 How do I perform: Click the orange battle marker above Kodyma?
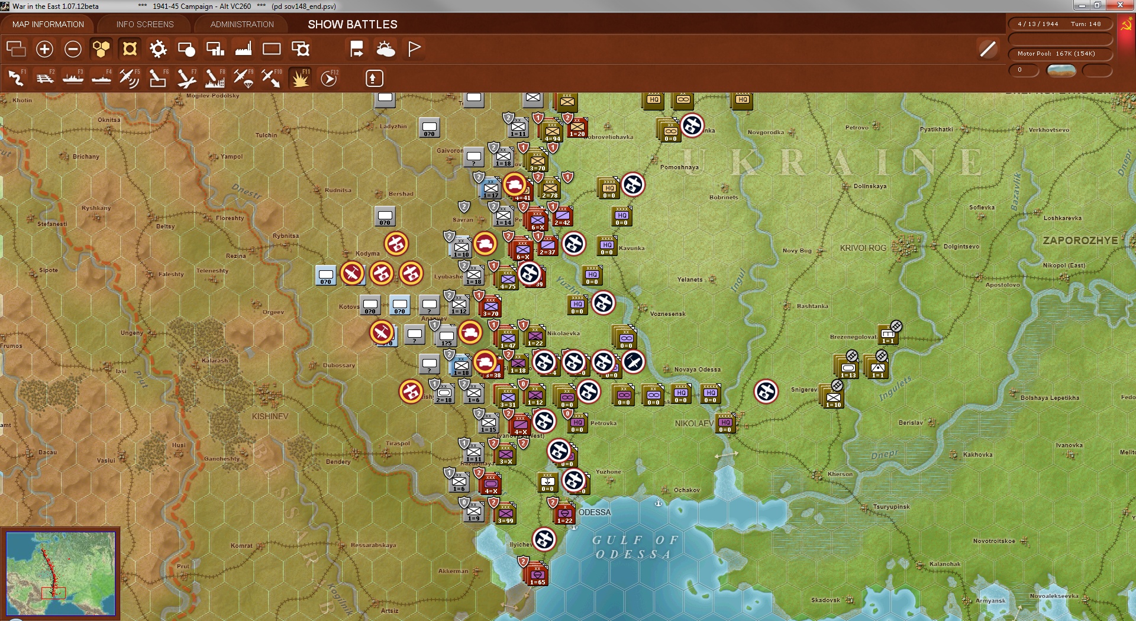point(396,244)
